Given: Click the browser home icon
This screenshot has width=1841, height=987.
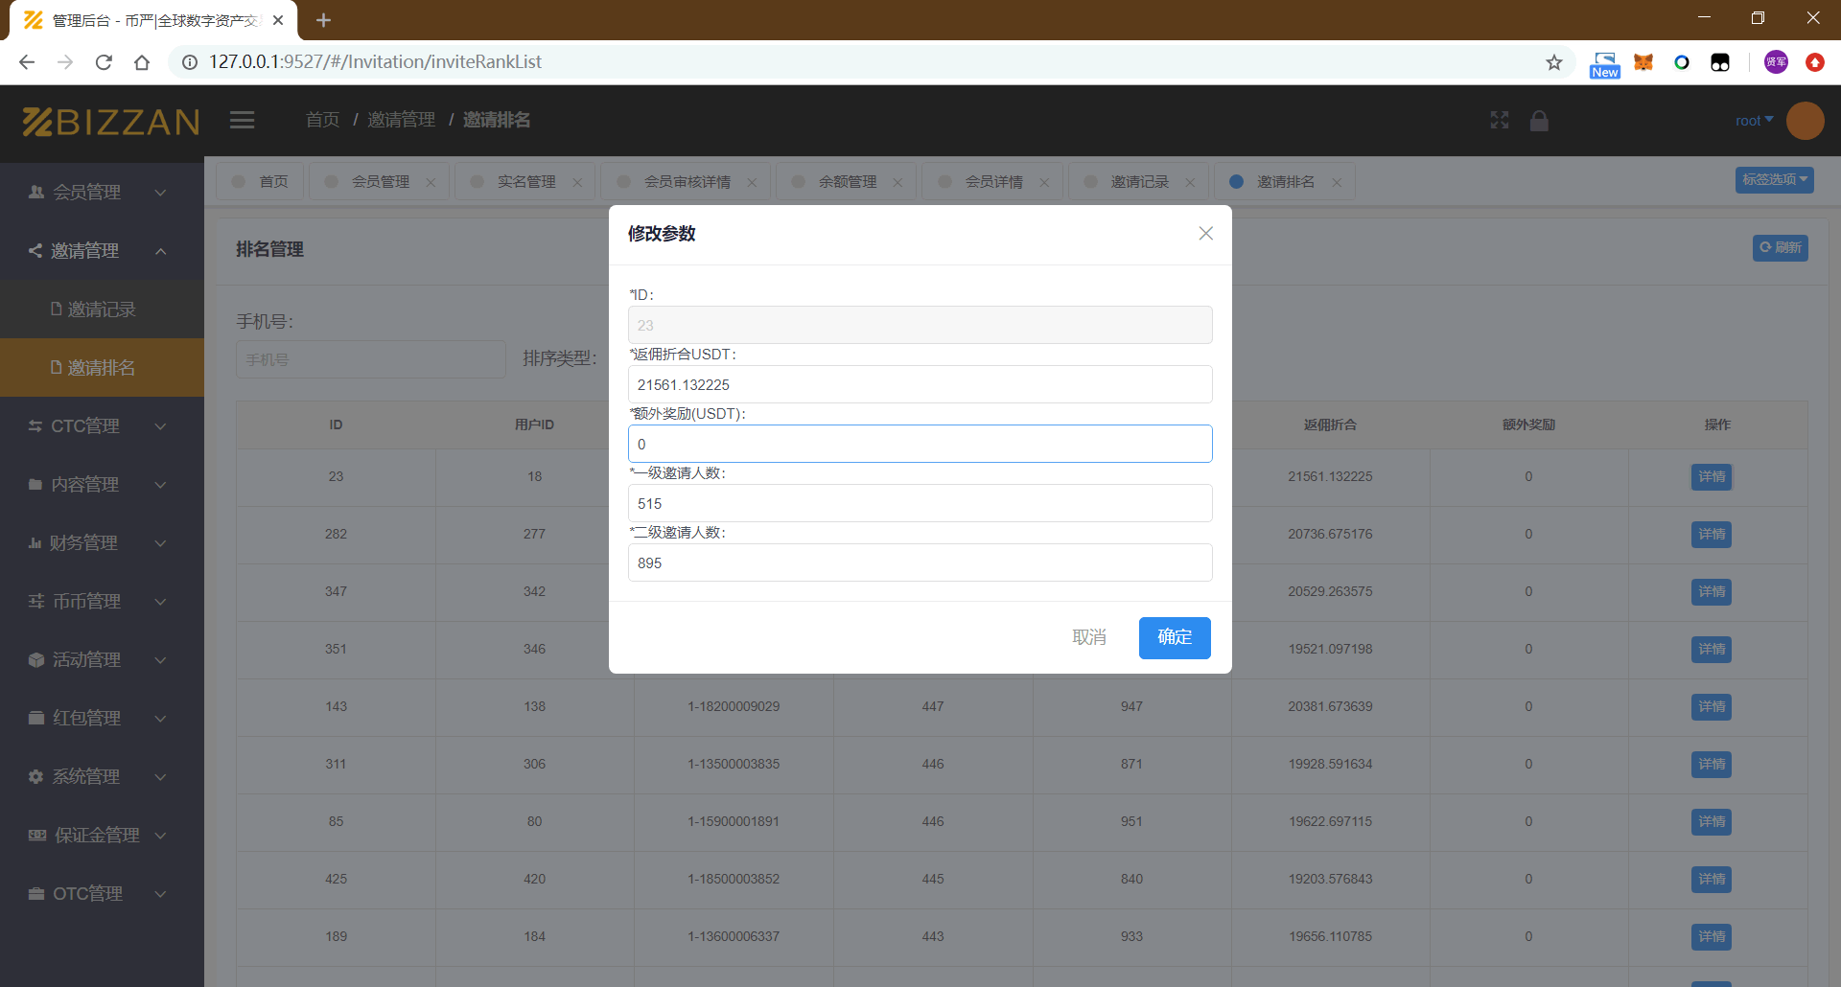Looking at the screenshot, I should [x=142, y=62].
